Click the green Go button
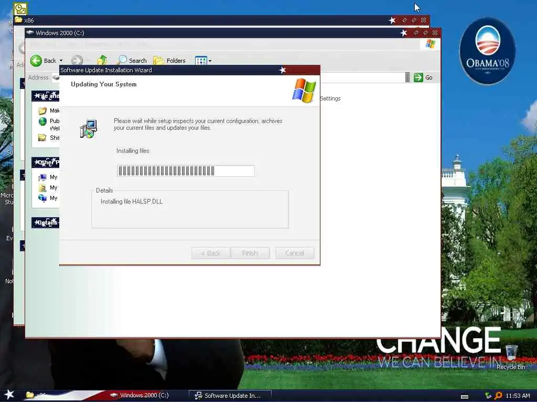The height and width of the screenshot is (402, 537). 423,77
